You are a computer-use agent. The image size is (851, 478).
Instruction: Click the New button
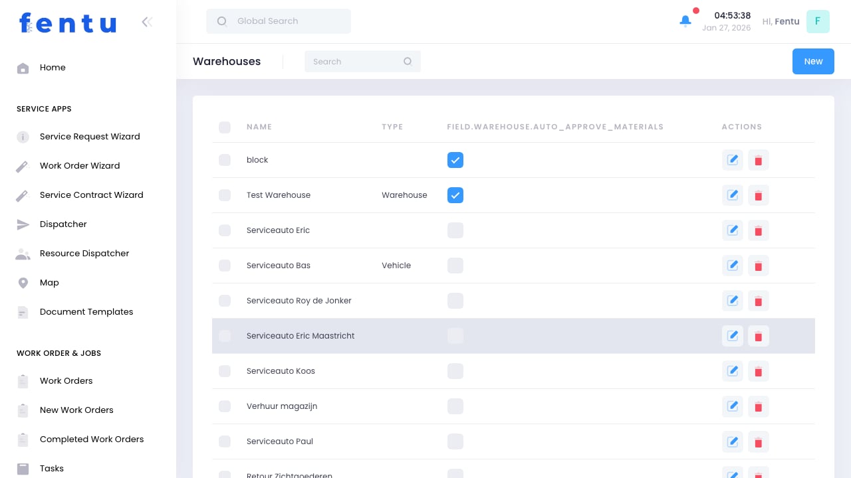pyautogui.click(x=813, y=61)
